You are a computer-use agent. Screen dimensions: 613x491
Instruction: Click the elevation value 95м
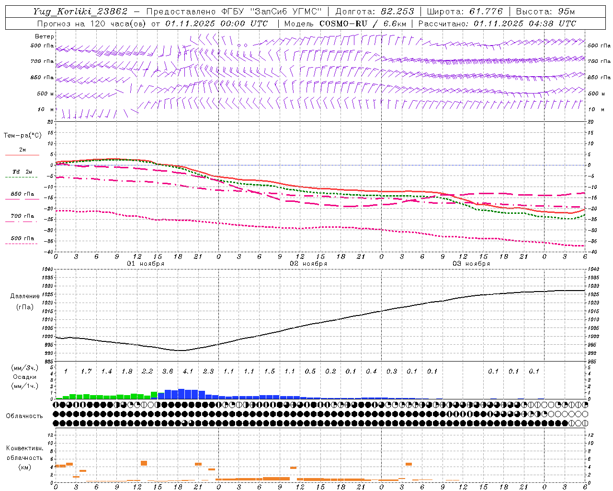click(x=566, y=12)
